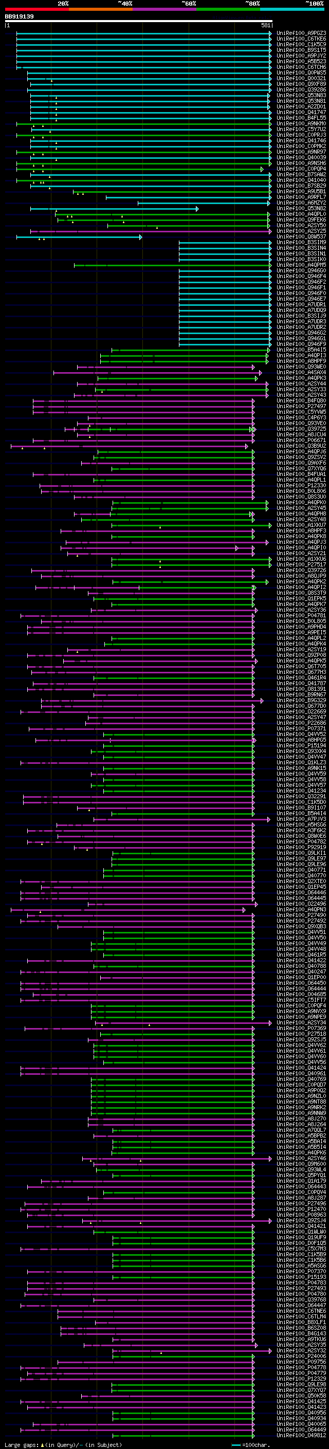Viewport: 329px width, 1449px height.
Task: Select label UniRef100_B3SIJ9
Action: 301,316
